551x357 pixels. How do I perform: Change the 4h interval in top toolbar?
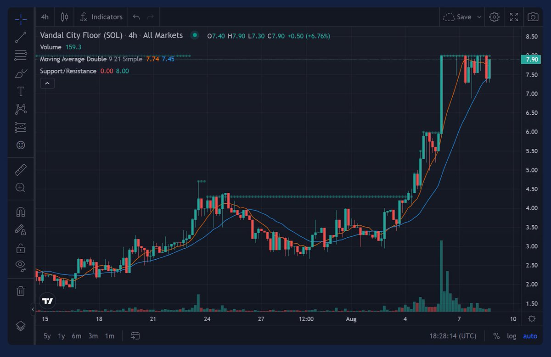click(x=45, y=17)
